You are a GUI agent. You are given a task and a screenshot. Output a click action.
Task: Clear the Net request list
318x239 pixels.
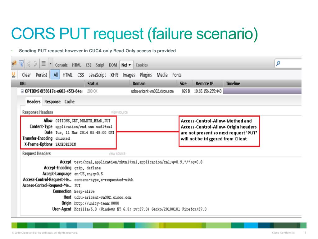[26, 75]
